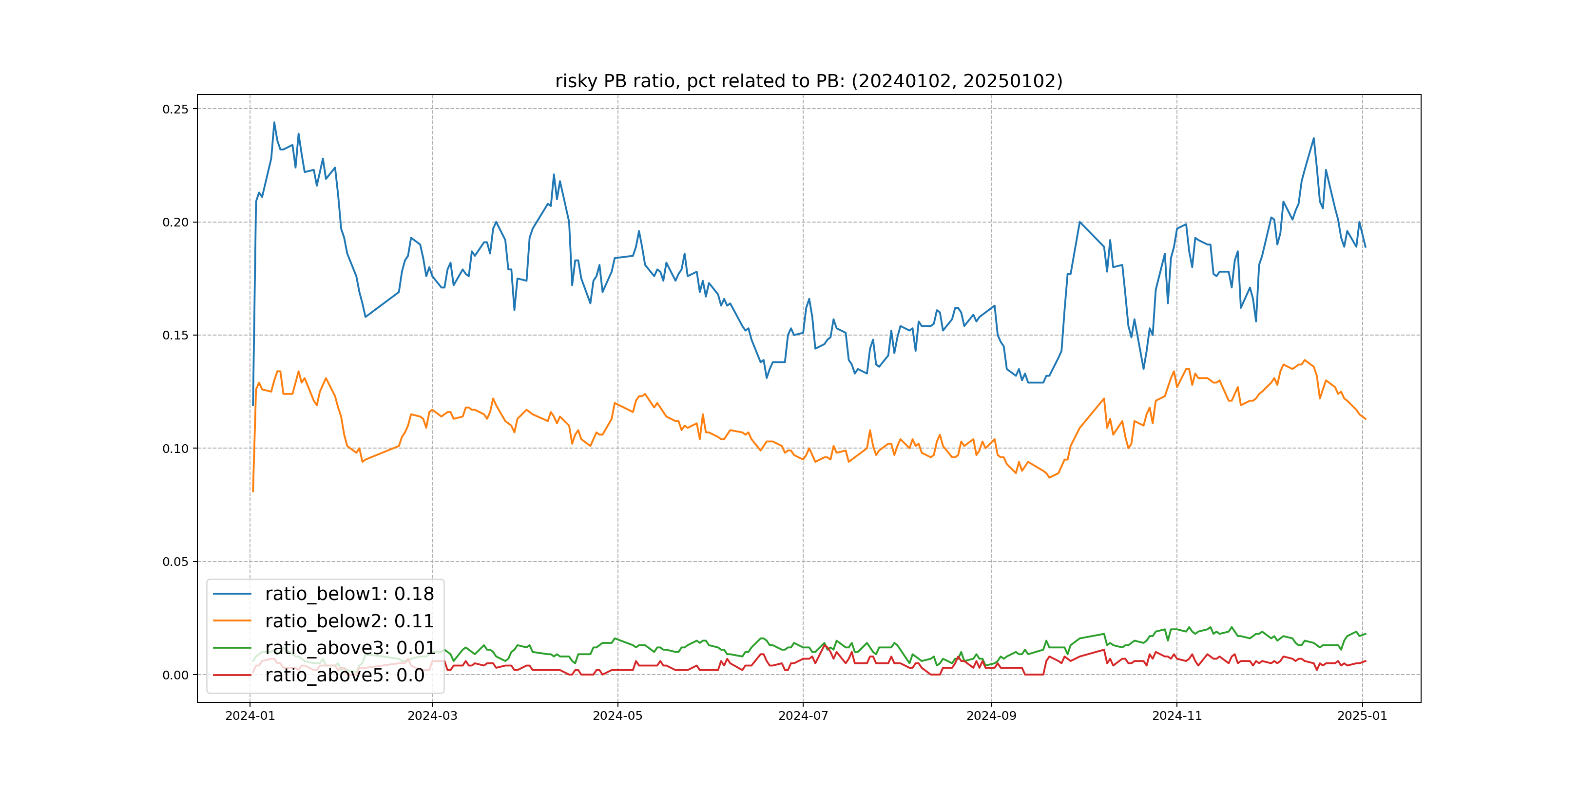Click the 0.05 y-axis tick label

click(x=175, y=562)
